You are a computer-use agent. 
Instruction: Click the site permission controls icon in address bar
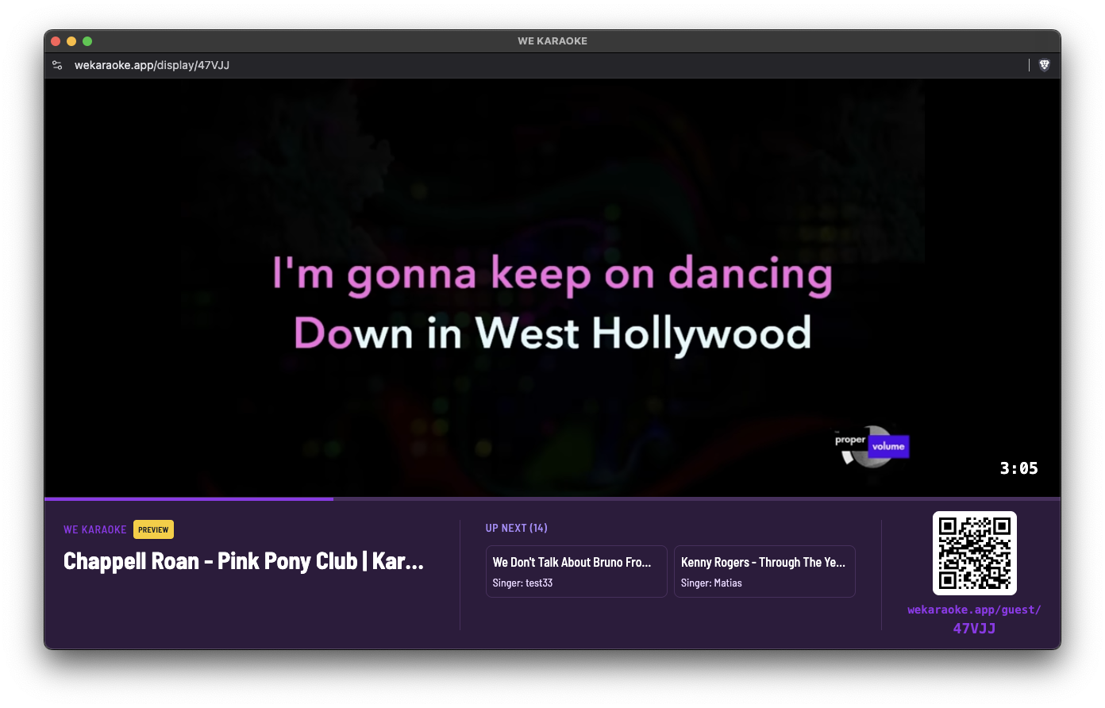[56, 65]
